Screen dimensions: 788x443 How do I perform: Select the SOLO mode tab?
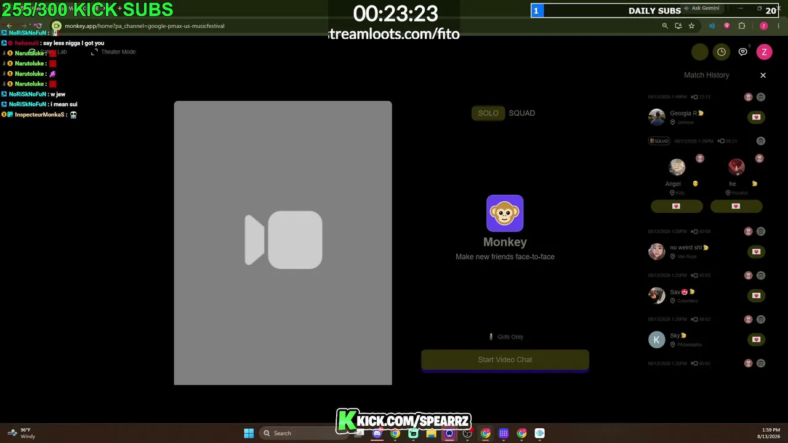pos(488,113)
